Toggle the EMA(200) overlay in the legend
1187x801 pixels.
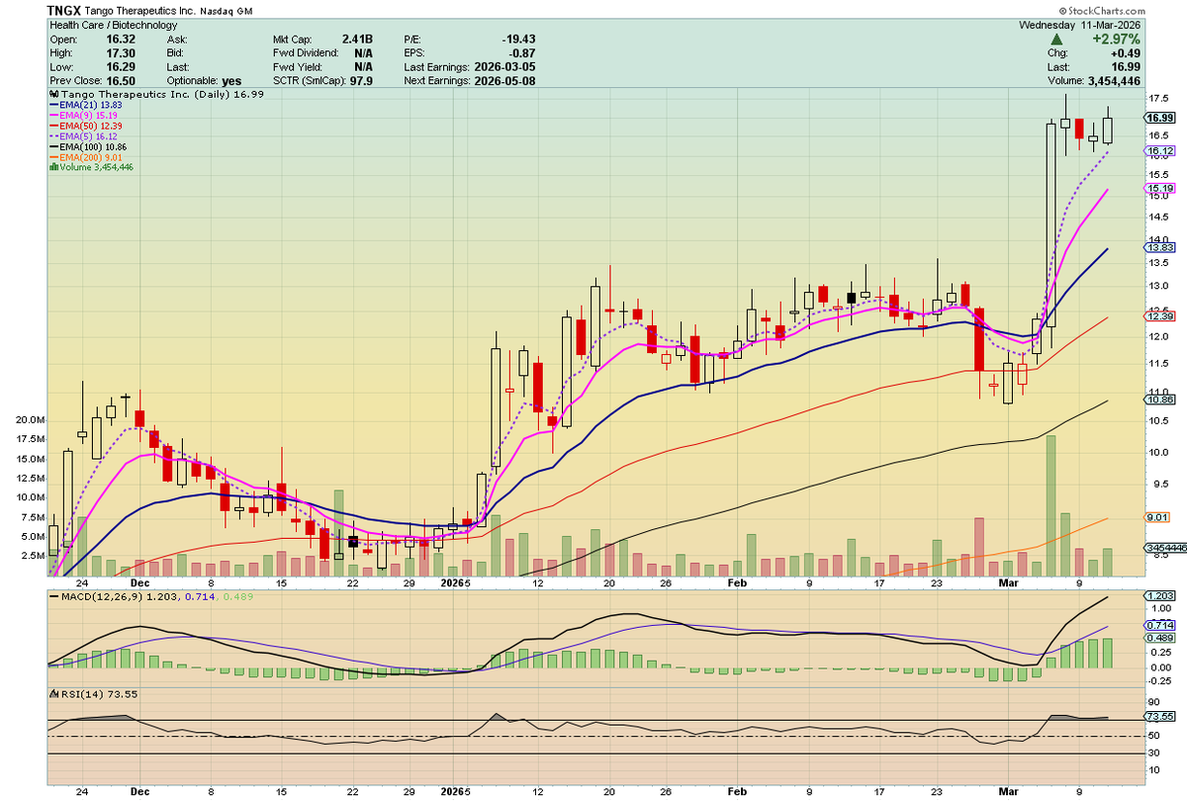tap(55, 156)
